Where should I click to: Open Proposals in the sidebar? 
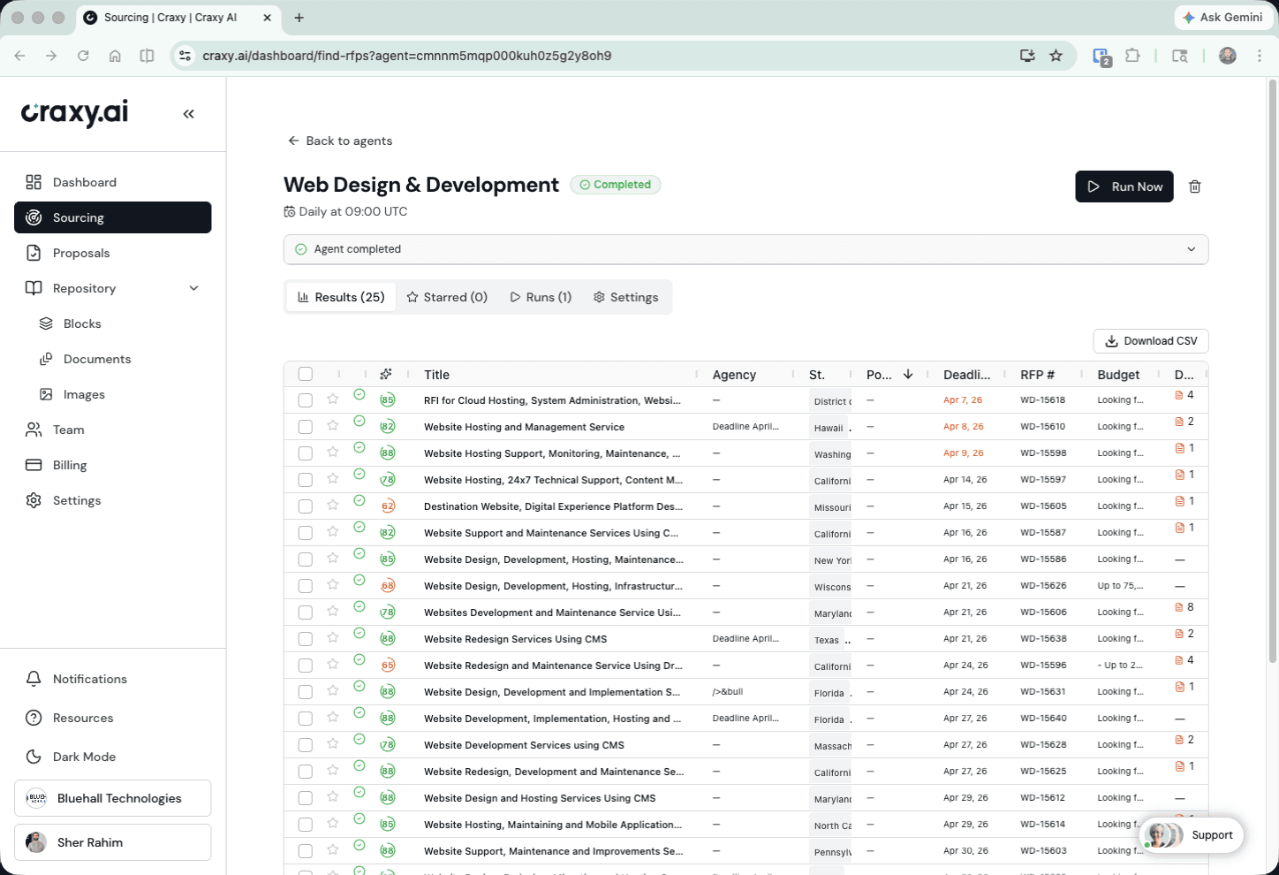pos(112,253)
